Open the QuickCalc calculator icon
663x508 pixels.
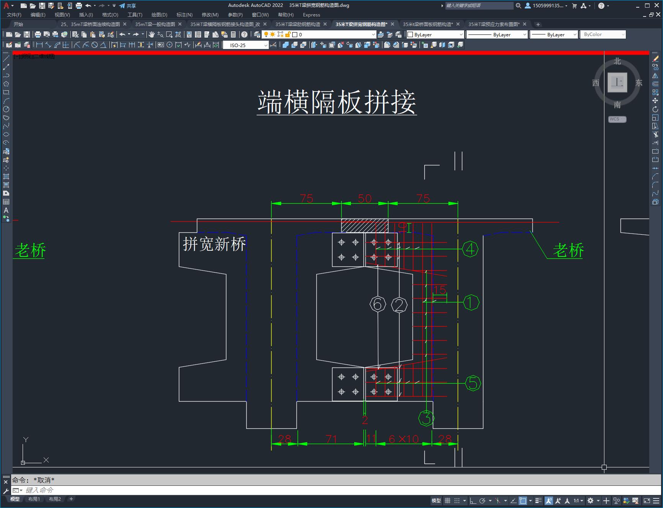[233, 34]
